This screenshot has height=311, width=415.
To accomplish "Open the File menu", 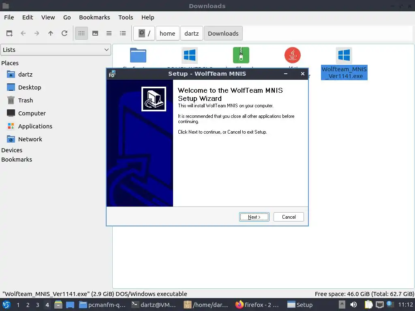I will [9, 17].
